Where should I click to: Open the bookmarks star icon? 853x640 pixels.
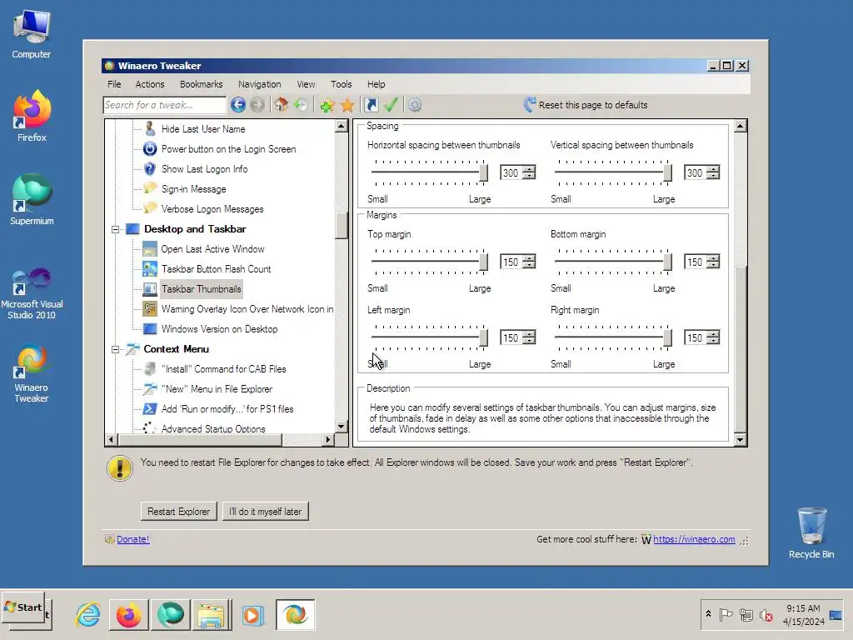pos(347,105)
